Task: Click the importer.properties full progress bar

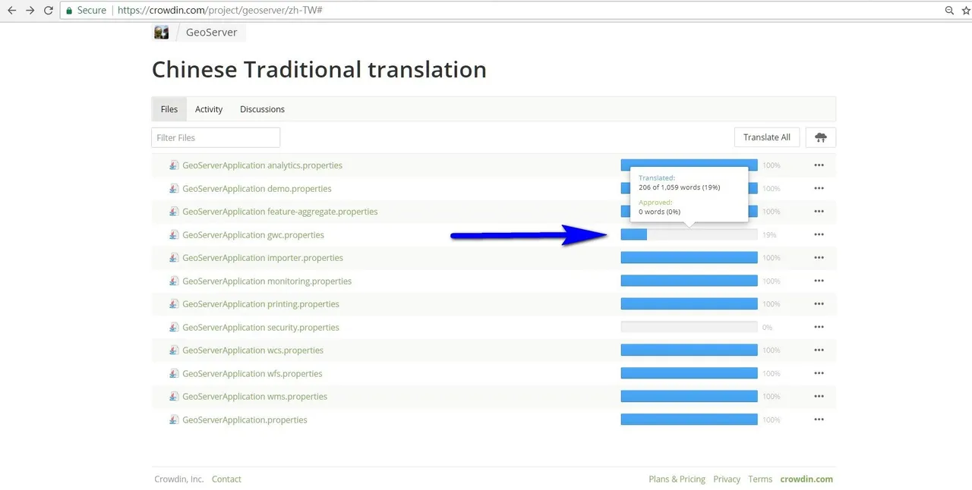Action: pyautogui.click(x=689, y=258)
